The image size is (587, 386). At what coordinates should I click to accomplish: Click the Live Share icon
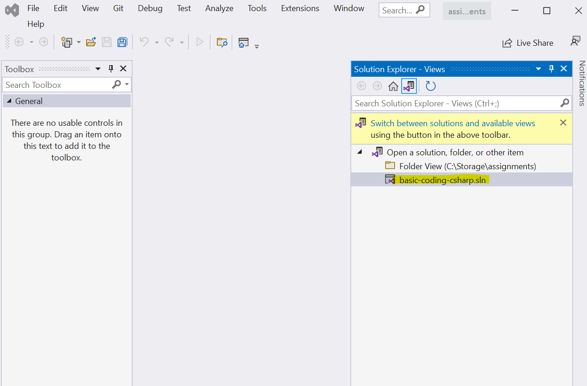[507, 43]
